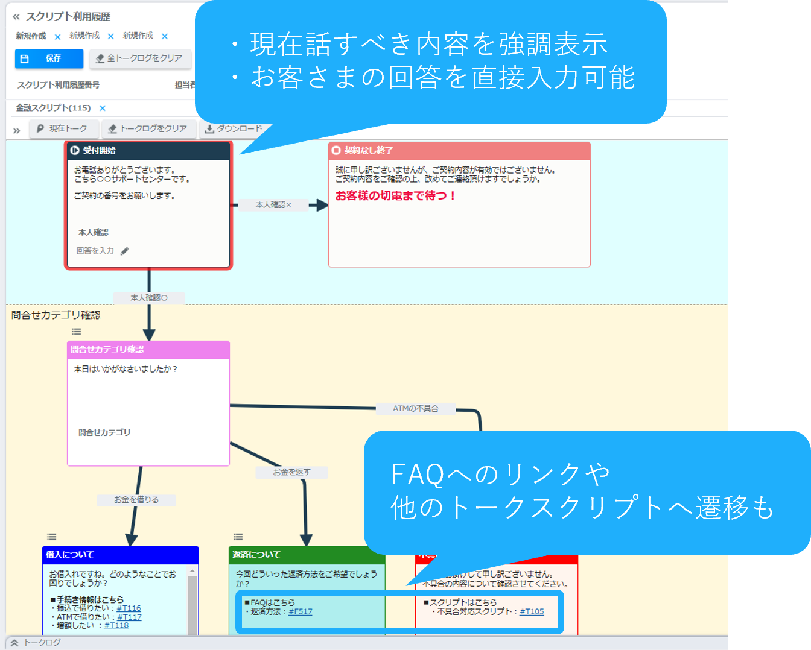Viewport: 811px width, 650px height.
Task: Switch to the first 新規作成 tab
Action: [31, 36]
